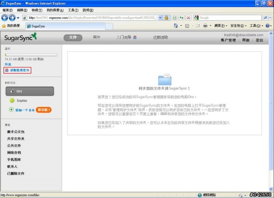Click the Google search box
Image resolution: width=274 pixels, height=198 pixels.
[x=230, y=18]
